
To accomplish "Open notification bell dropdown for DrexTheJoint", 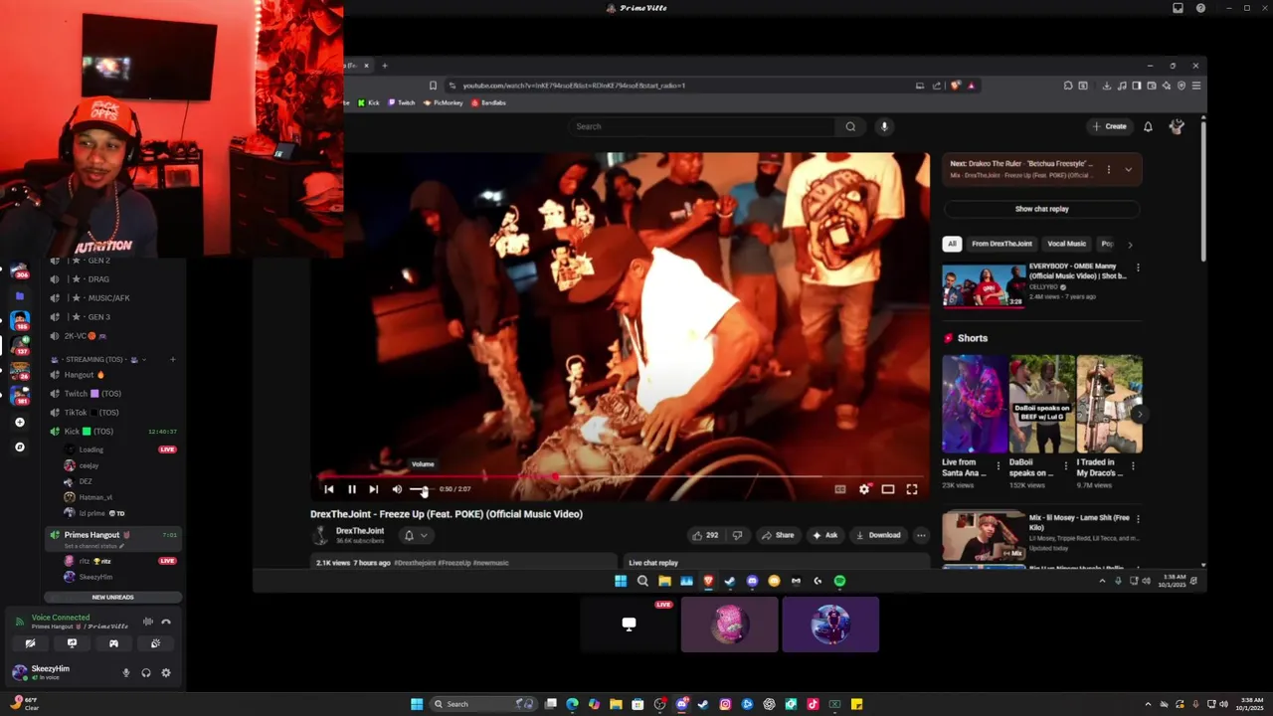I will [x=415, y=535].
